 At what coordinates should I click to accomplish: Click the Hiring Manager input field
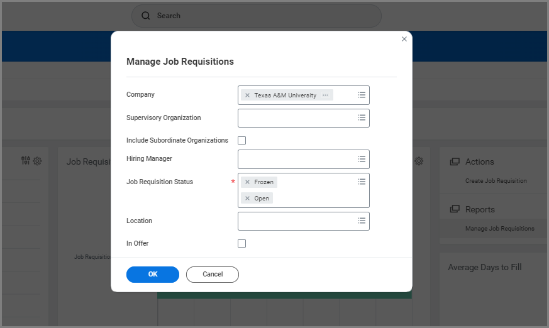(296, 160)
